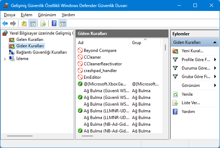Select Bağlantı Güvenliği Kuralları tree item
Viewport: 220px width, 148px height.
[x=42, y=52]
